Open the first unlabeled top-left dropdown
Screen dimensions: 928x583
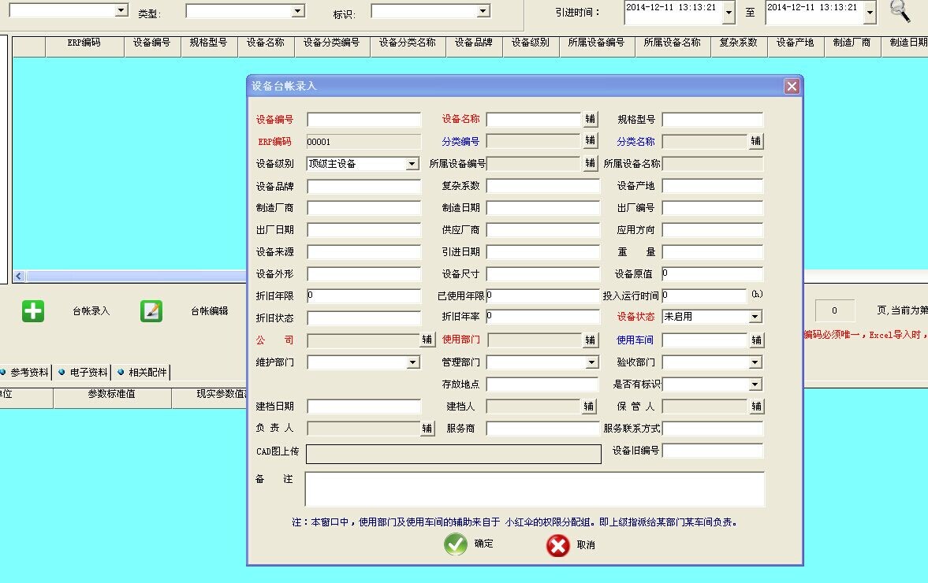[121, 10]
